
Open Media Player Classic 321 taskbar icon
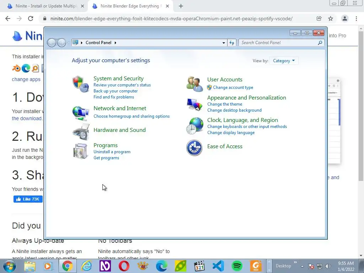[199, 266]
